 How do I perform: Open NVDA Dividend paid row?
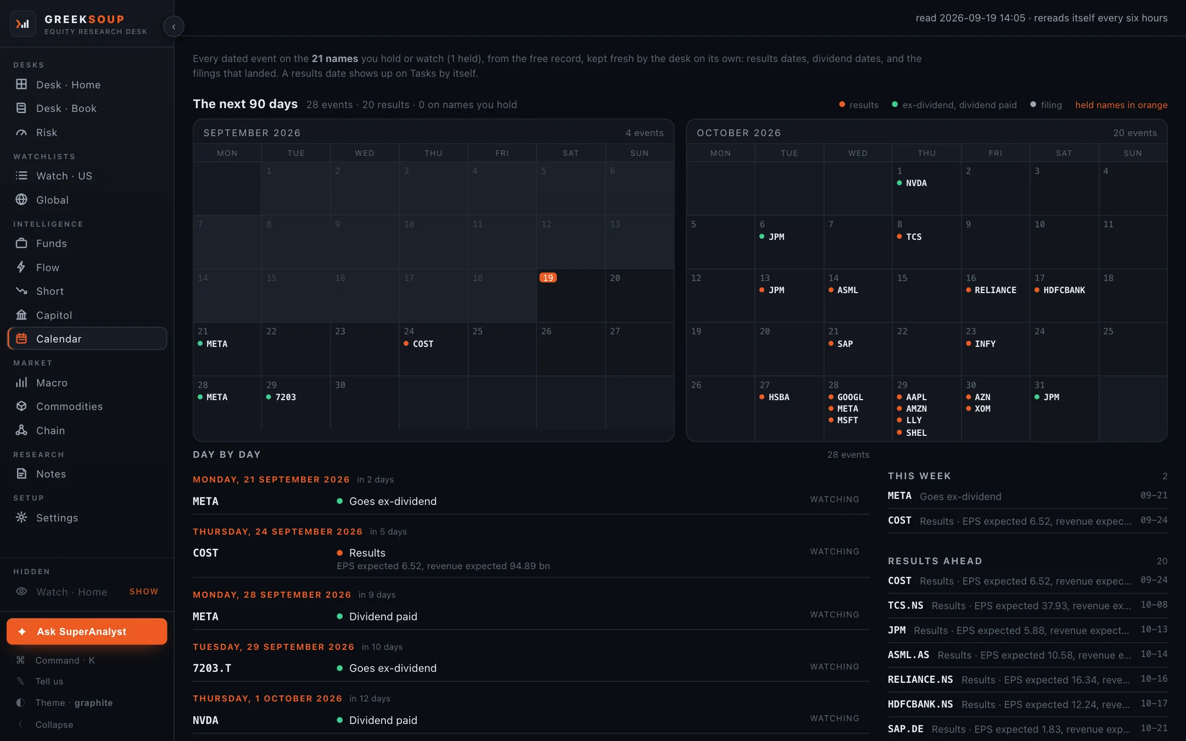531,720
